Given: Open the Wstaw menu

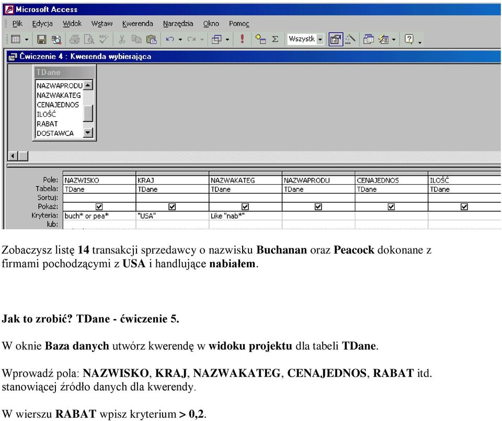Looking at the screenshot, I should (102, 24).
